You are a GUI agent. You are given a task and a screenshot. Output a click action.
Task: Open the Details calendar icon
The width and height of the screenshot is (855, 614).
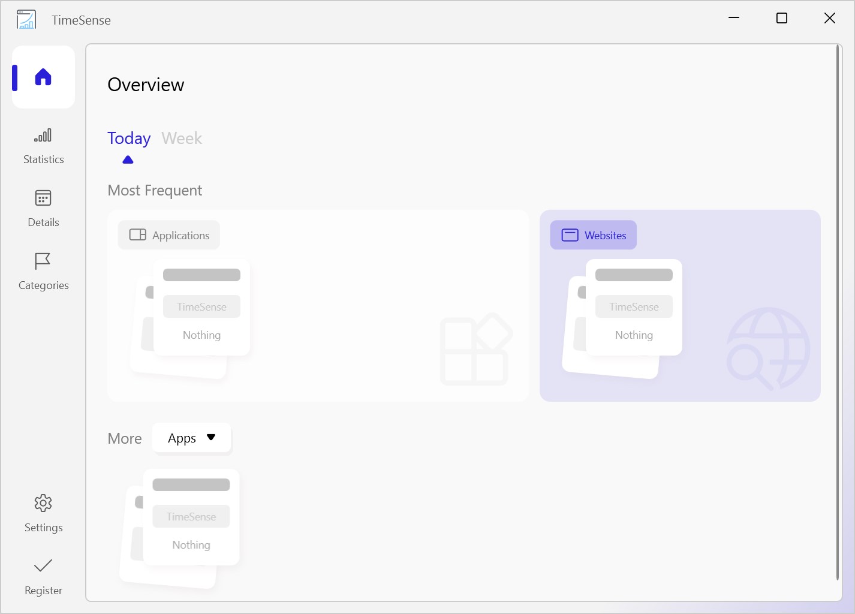pyautogui.click(x=43, y=198)
